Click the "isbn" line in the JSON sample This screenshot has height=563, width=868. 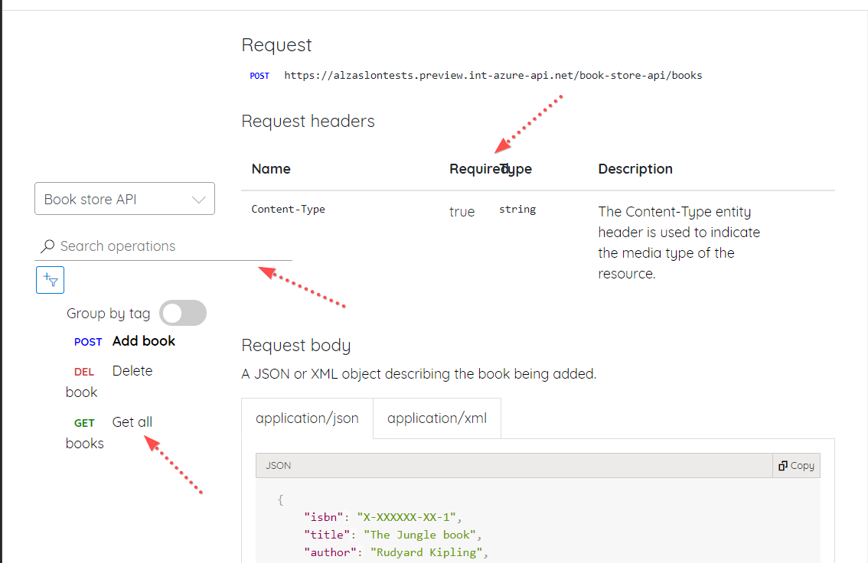(383, 517)
